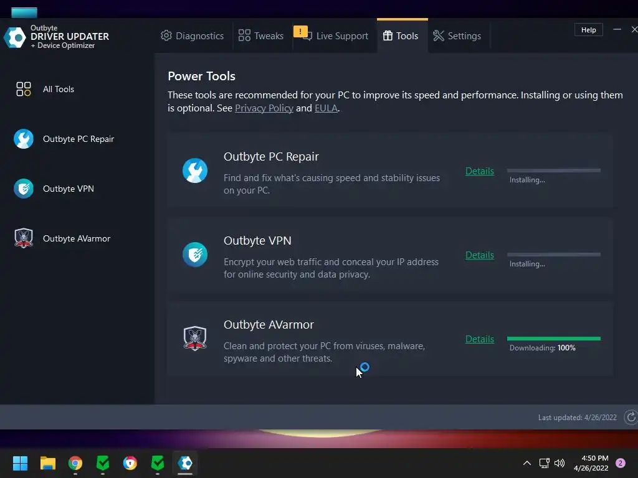Open the Privacy Policy link
This screenshot has height=478, width=638.
pos(264,108)
